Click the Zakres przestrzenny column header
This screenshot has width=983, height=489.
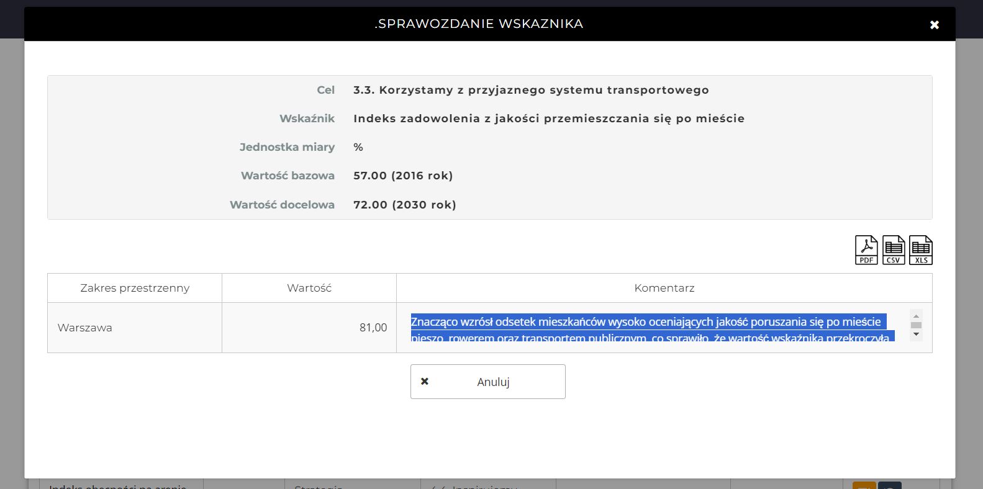point(135,288)
